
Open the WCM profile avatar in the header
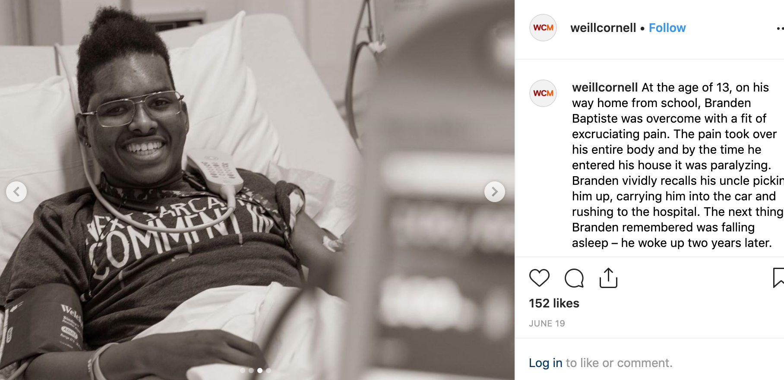[x=543, y=28]
